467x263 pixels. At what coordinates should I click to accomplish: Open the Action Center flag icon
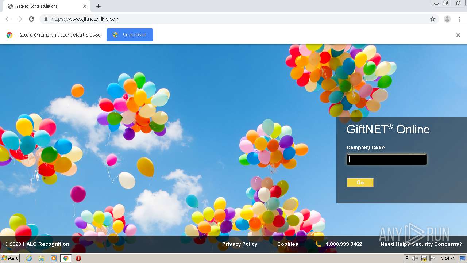coord(432,258)
